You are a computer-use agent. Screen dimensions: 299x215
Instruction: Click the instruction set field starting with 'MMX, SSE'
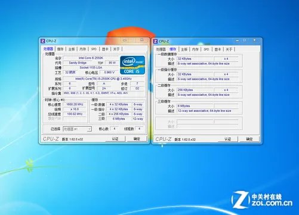click(103, 93)
